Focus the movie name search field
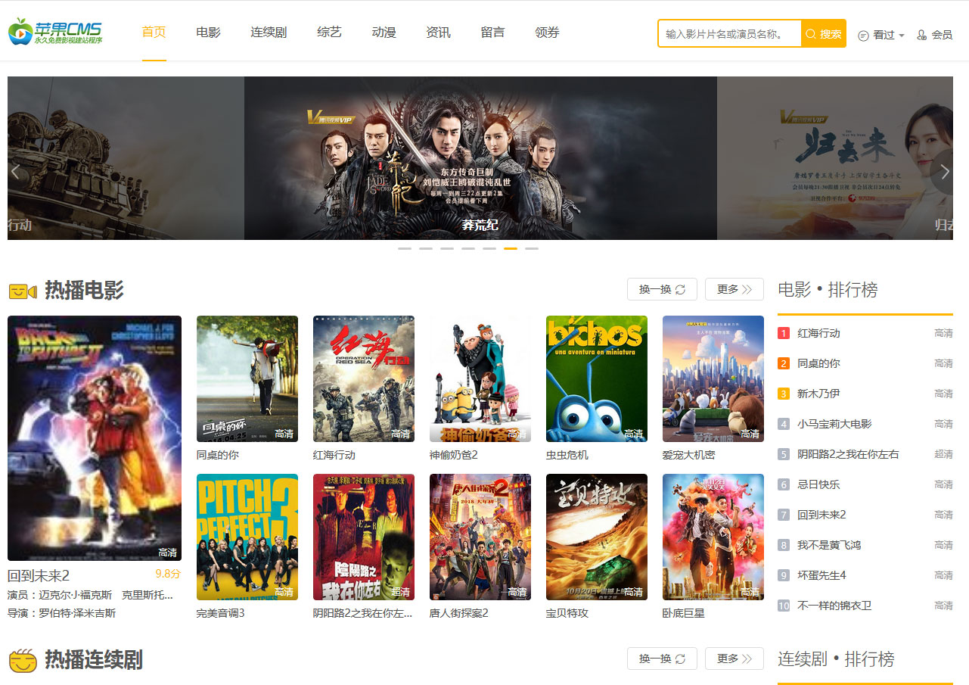Viewport: 969px width, 685px height. pyautogui.click(x=730, y=34)
